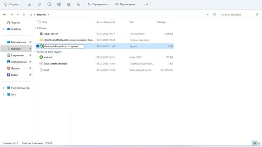
Task: Collapse the Сегодня group
Action: pyautogui.click(x=35, y=28)
